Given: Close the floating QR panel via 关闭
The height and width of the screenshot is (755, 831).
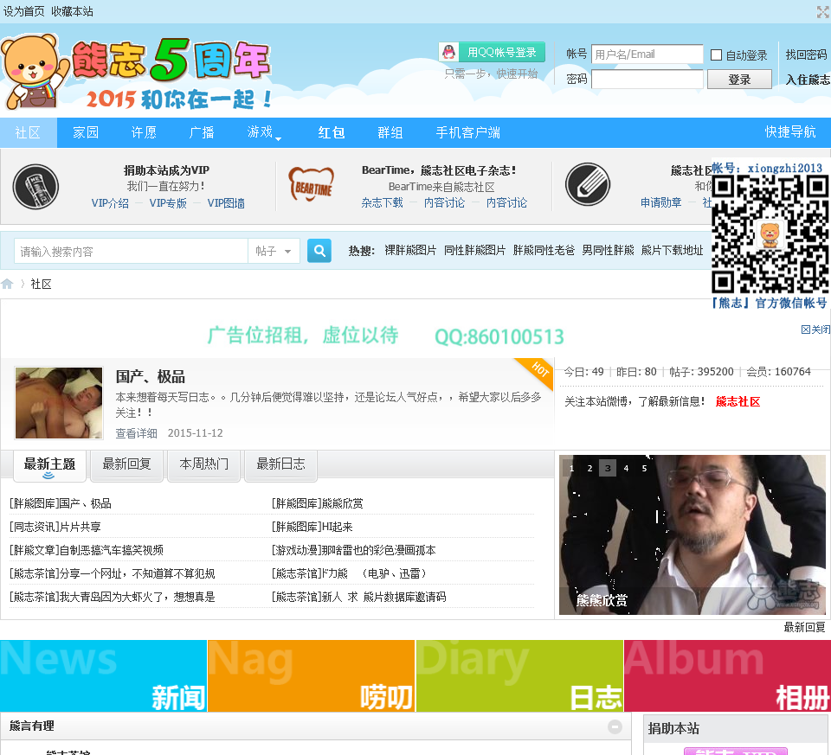Looking at the screenshot, I should [815, 330].
